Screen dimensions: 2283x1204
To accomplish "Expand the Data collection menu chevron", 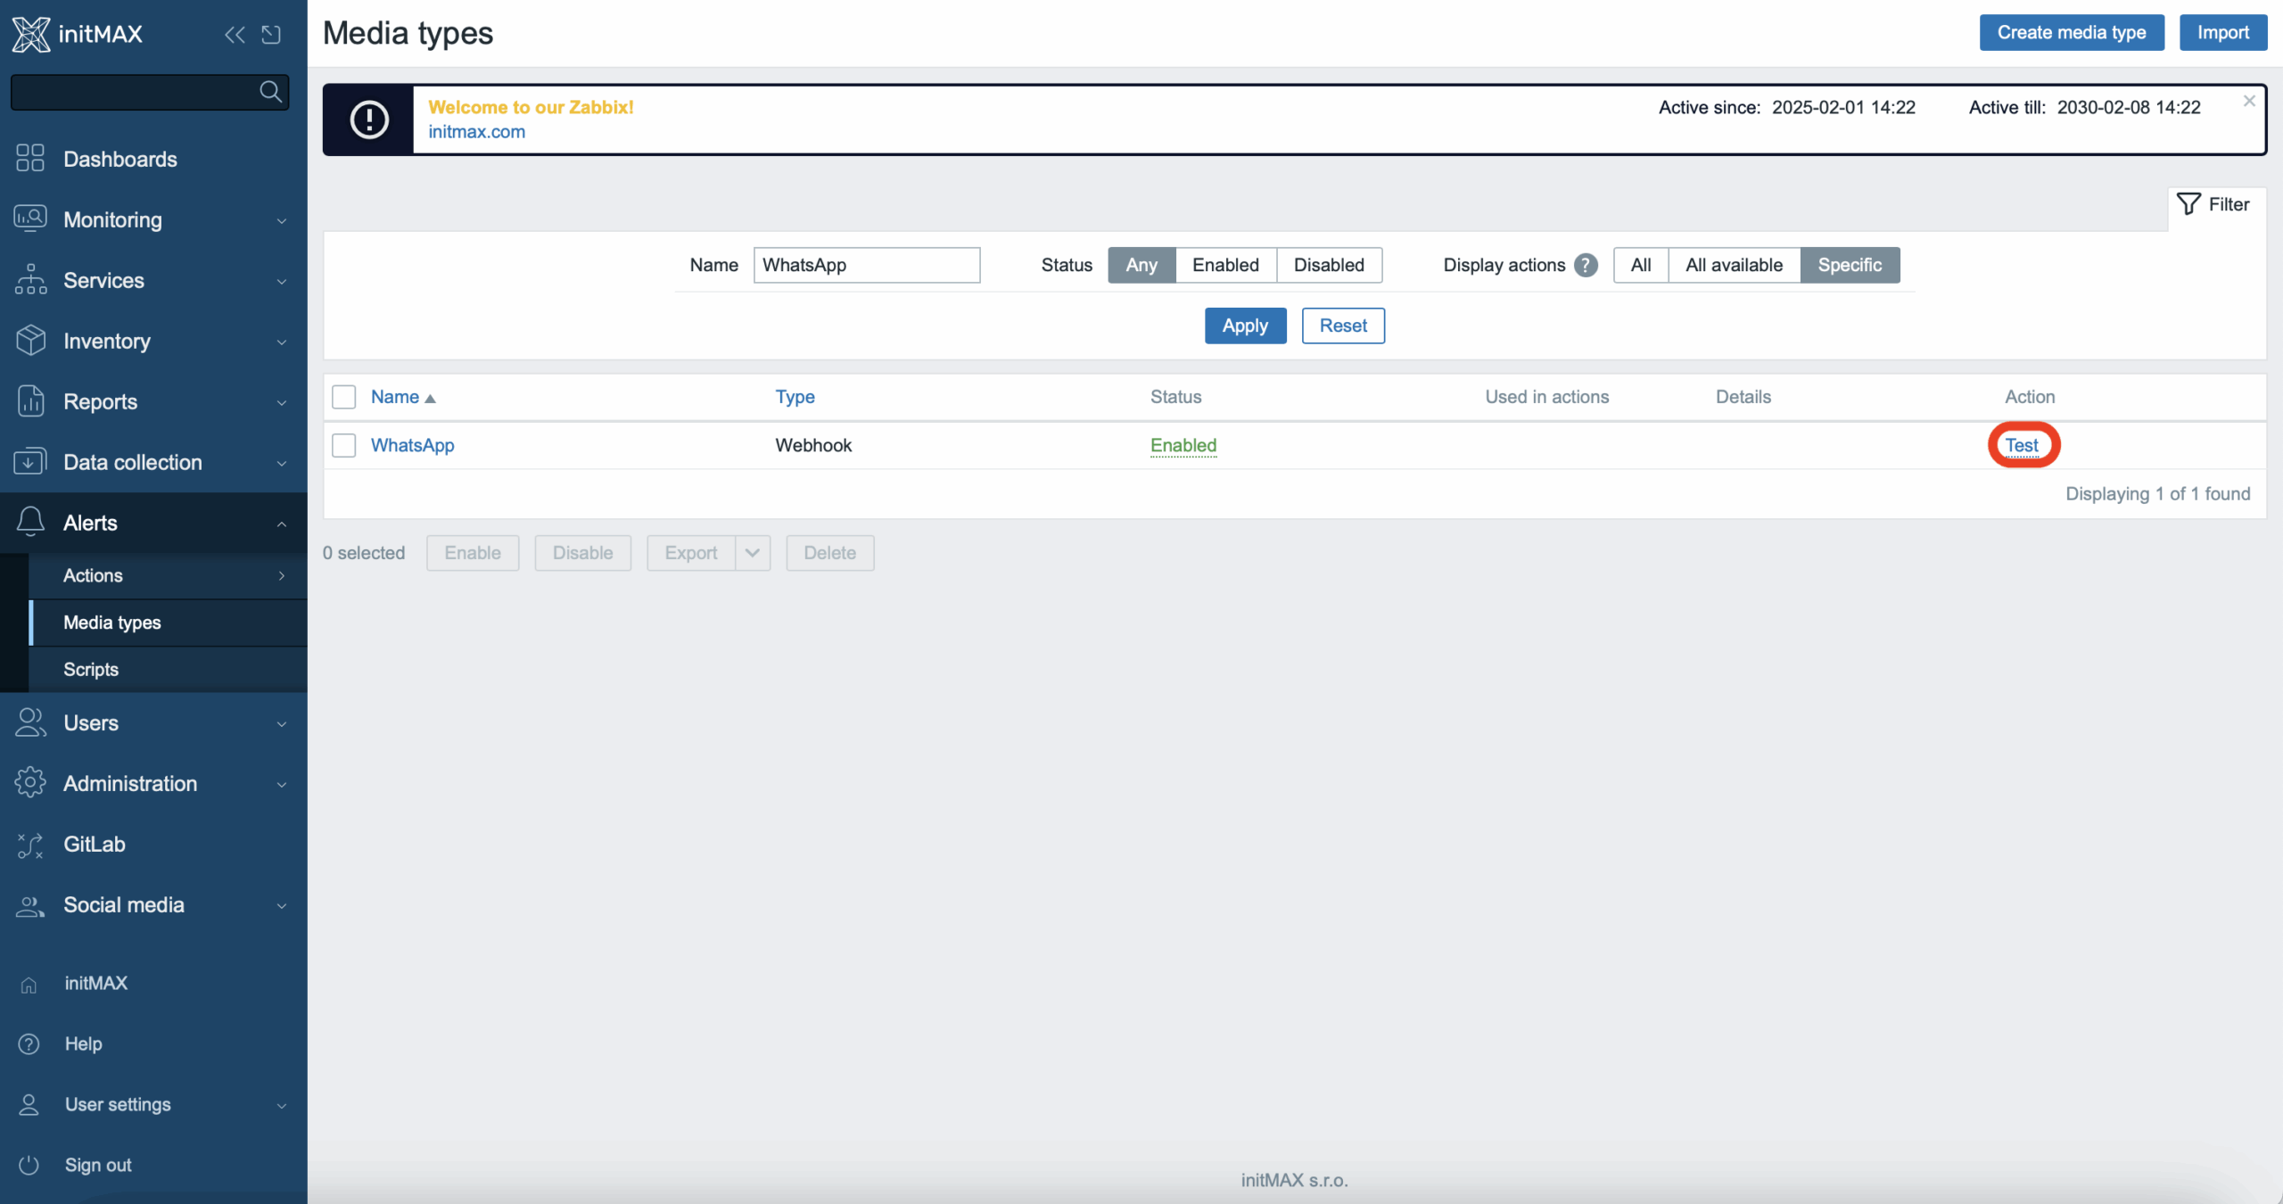I will click(x=282, y=464).
